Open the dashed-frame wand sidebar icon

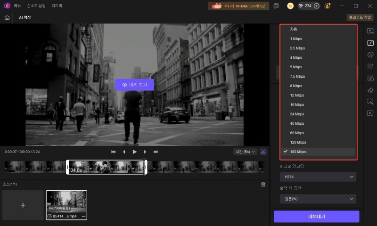pos(370,102)
